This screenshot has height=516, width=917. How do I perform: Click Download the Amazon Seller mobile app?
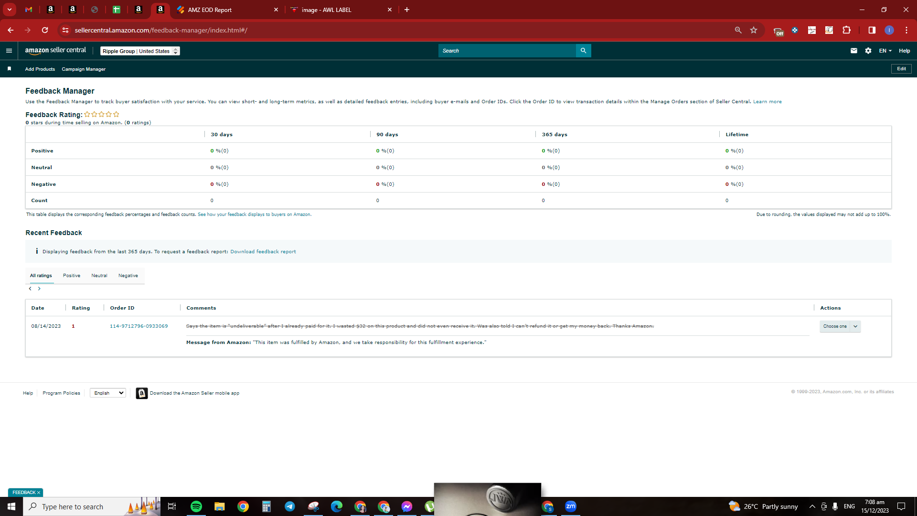coord(195,393)
